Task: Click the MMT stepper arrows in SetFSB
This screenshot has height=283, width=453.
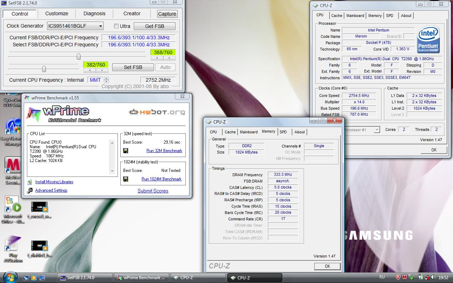Action: point(107,80)
